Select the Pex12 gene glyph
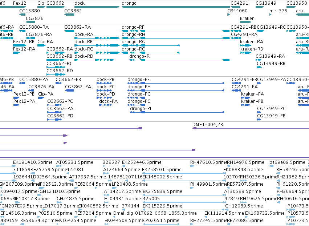The height and width of the screenshot is (226, 309). pyautogui.click(x=20, y=7)
